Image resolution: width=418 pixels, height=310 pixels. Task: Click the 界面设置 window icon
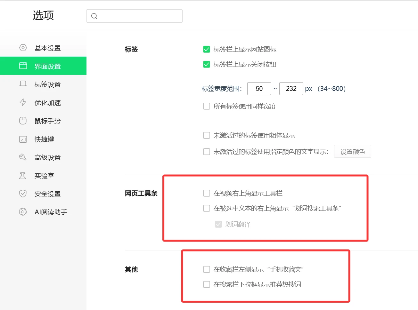(23, 66)
